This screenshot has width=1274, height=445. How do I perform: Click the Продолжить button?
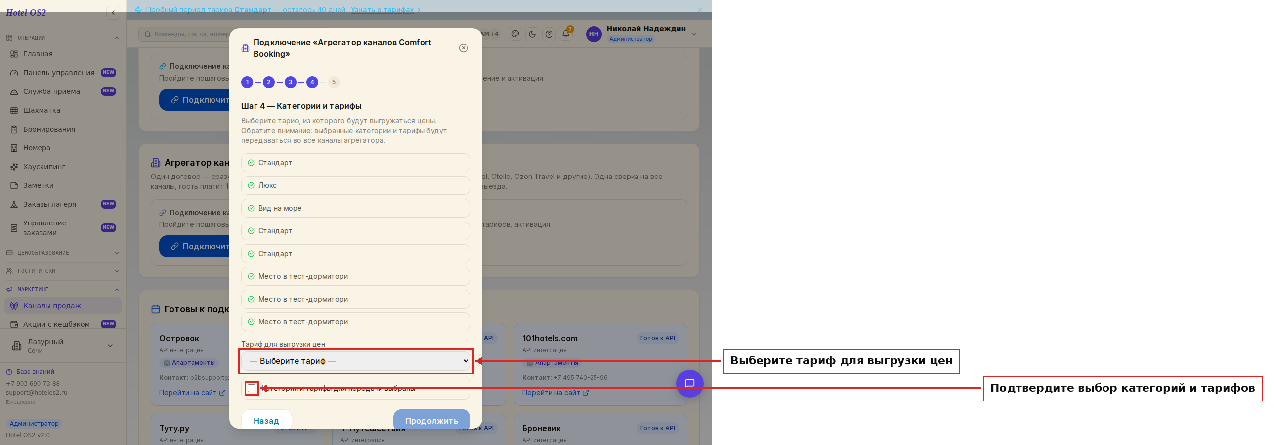[x=431, y=420]
